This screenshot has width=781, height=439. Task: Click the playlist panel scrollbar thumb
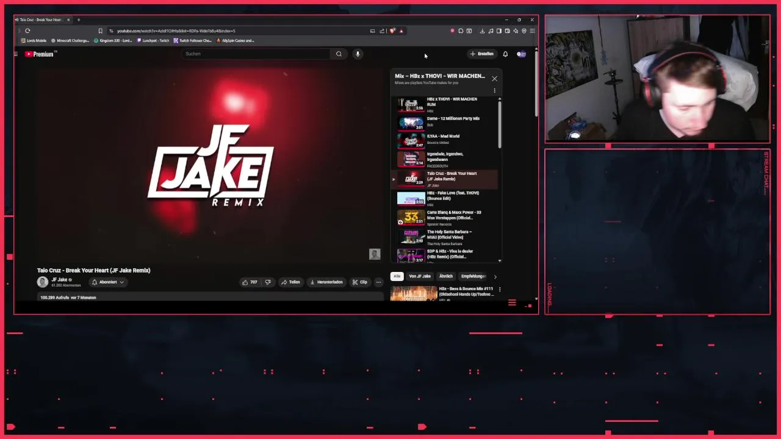(x=500, y=124)
